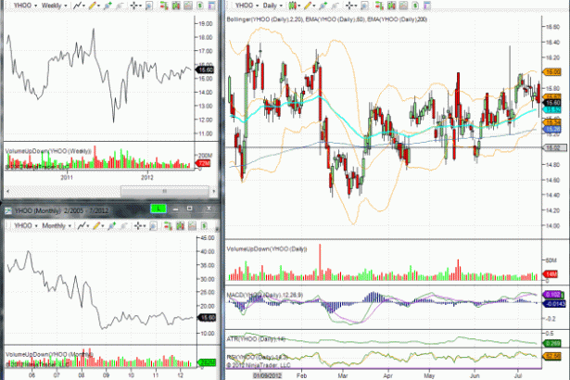Image resolution: width=570 pixels, height=380 pixels.
Task: Maximize the YHOO Monthly chart window
Action: pos(189,209)
